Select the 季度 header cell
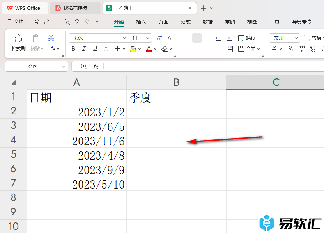The height and width of the screenshot is (233, 324). 176,97
